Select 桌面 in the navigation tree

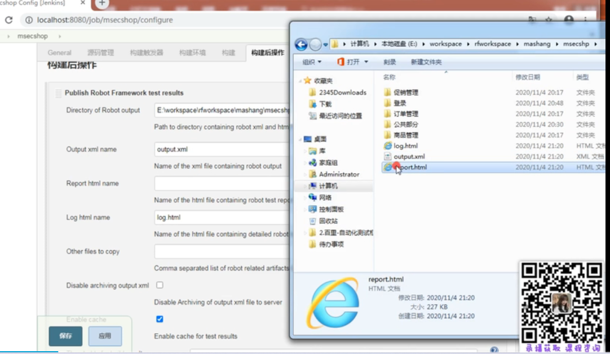315,139
